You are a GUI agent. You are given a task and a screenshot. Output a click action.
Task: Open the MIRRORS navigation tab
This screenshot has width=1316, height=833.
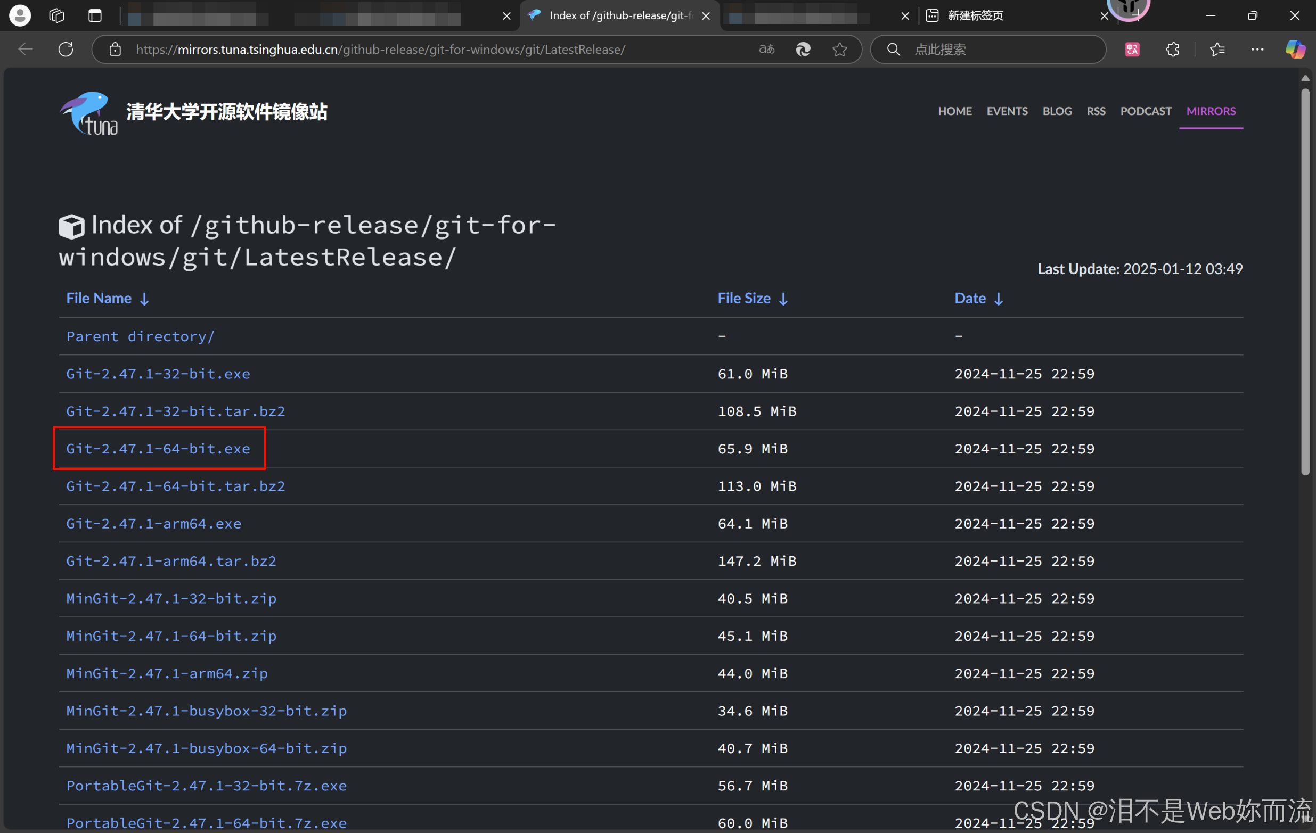click(x=1211, y=111)
